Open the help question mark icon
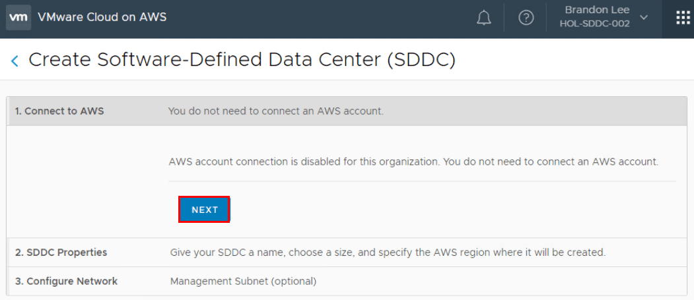Image resolution: width=694 pixels, height=300 pixels. click(x=526, y=18)
